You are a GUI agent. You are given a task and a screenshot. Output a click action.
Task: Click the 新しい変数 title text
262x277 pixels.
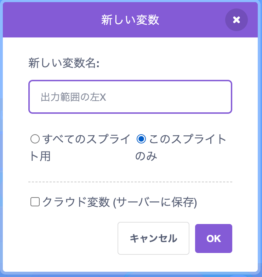[x=130, y=20]
